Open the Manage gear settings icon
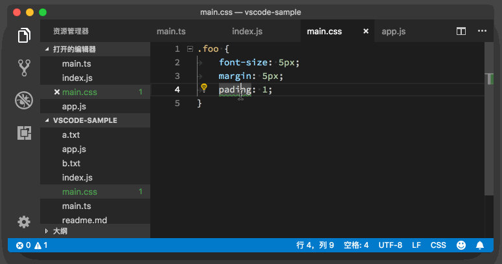 coord(24,222)
